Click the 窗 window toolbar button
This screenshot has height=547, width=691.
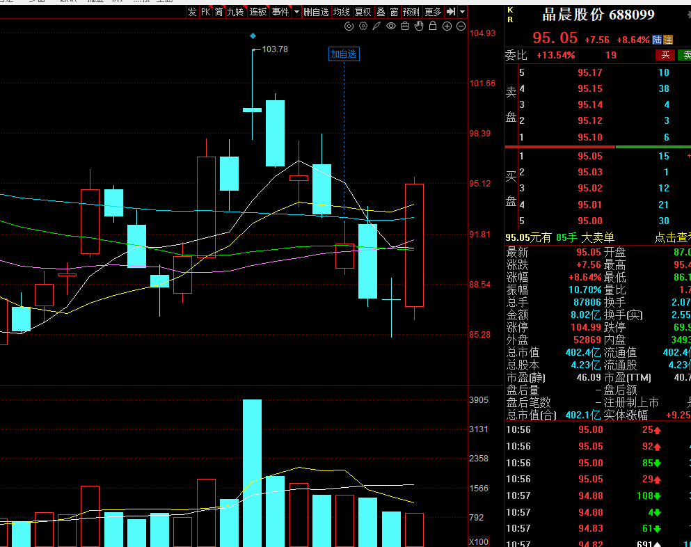click(x=395, y=12)
